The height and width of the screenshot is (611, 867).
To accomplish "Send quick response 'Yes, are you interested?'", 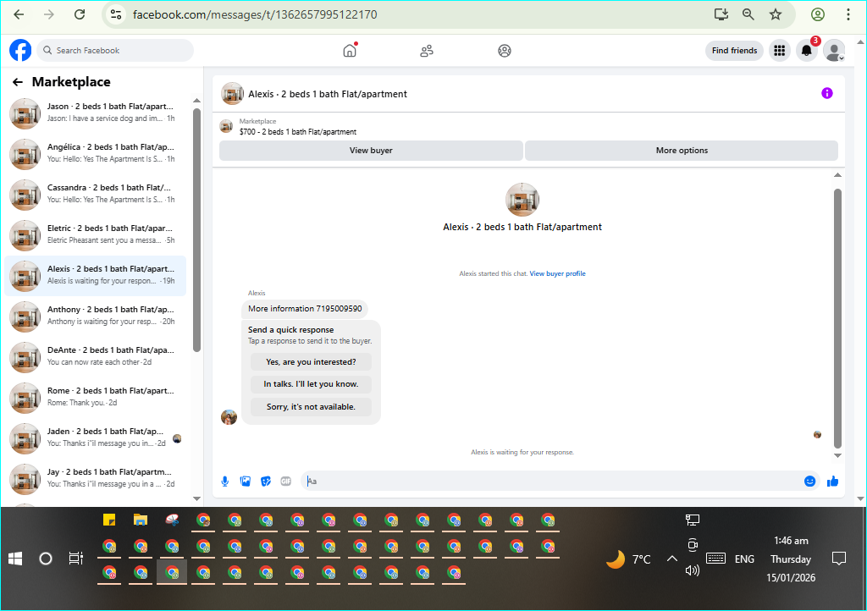I will (311, 362).
